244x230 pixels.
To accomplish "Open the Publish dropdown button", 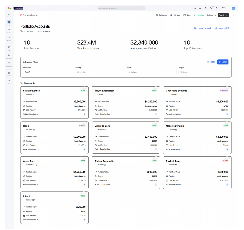I will [x=223, y=15].
